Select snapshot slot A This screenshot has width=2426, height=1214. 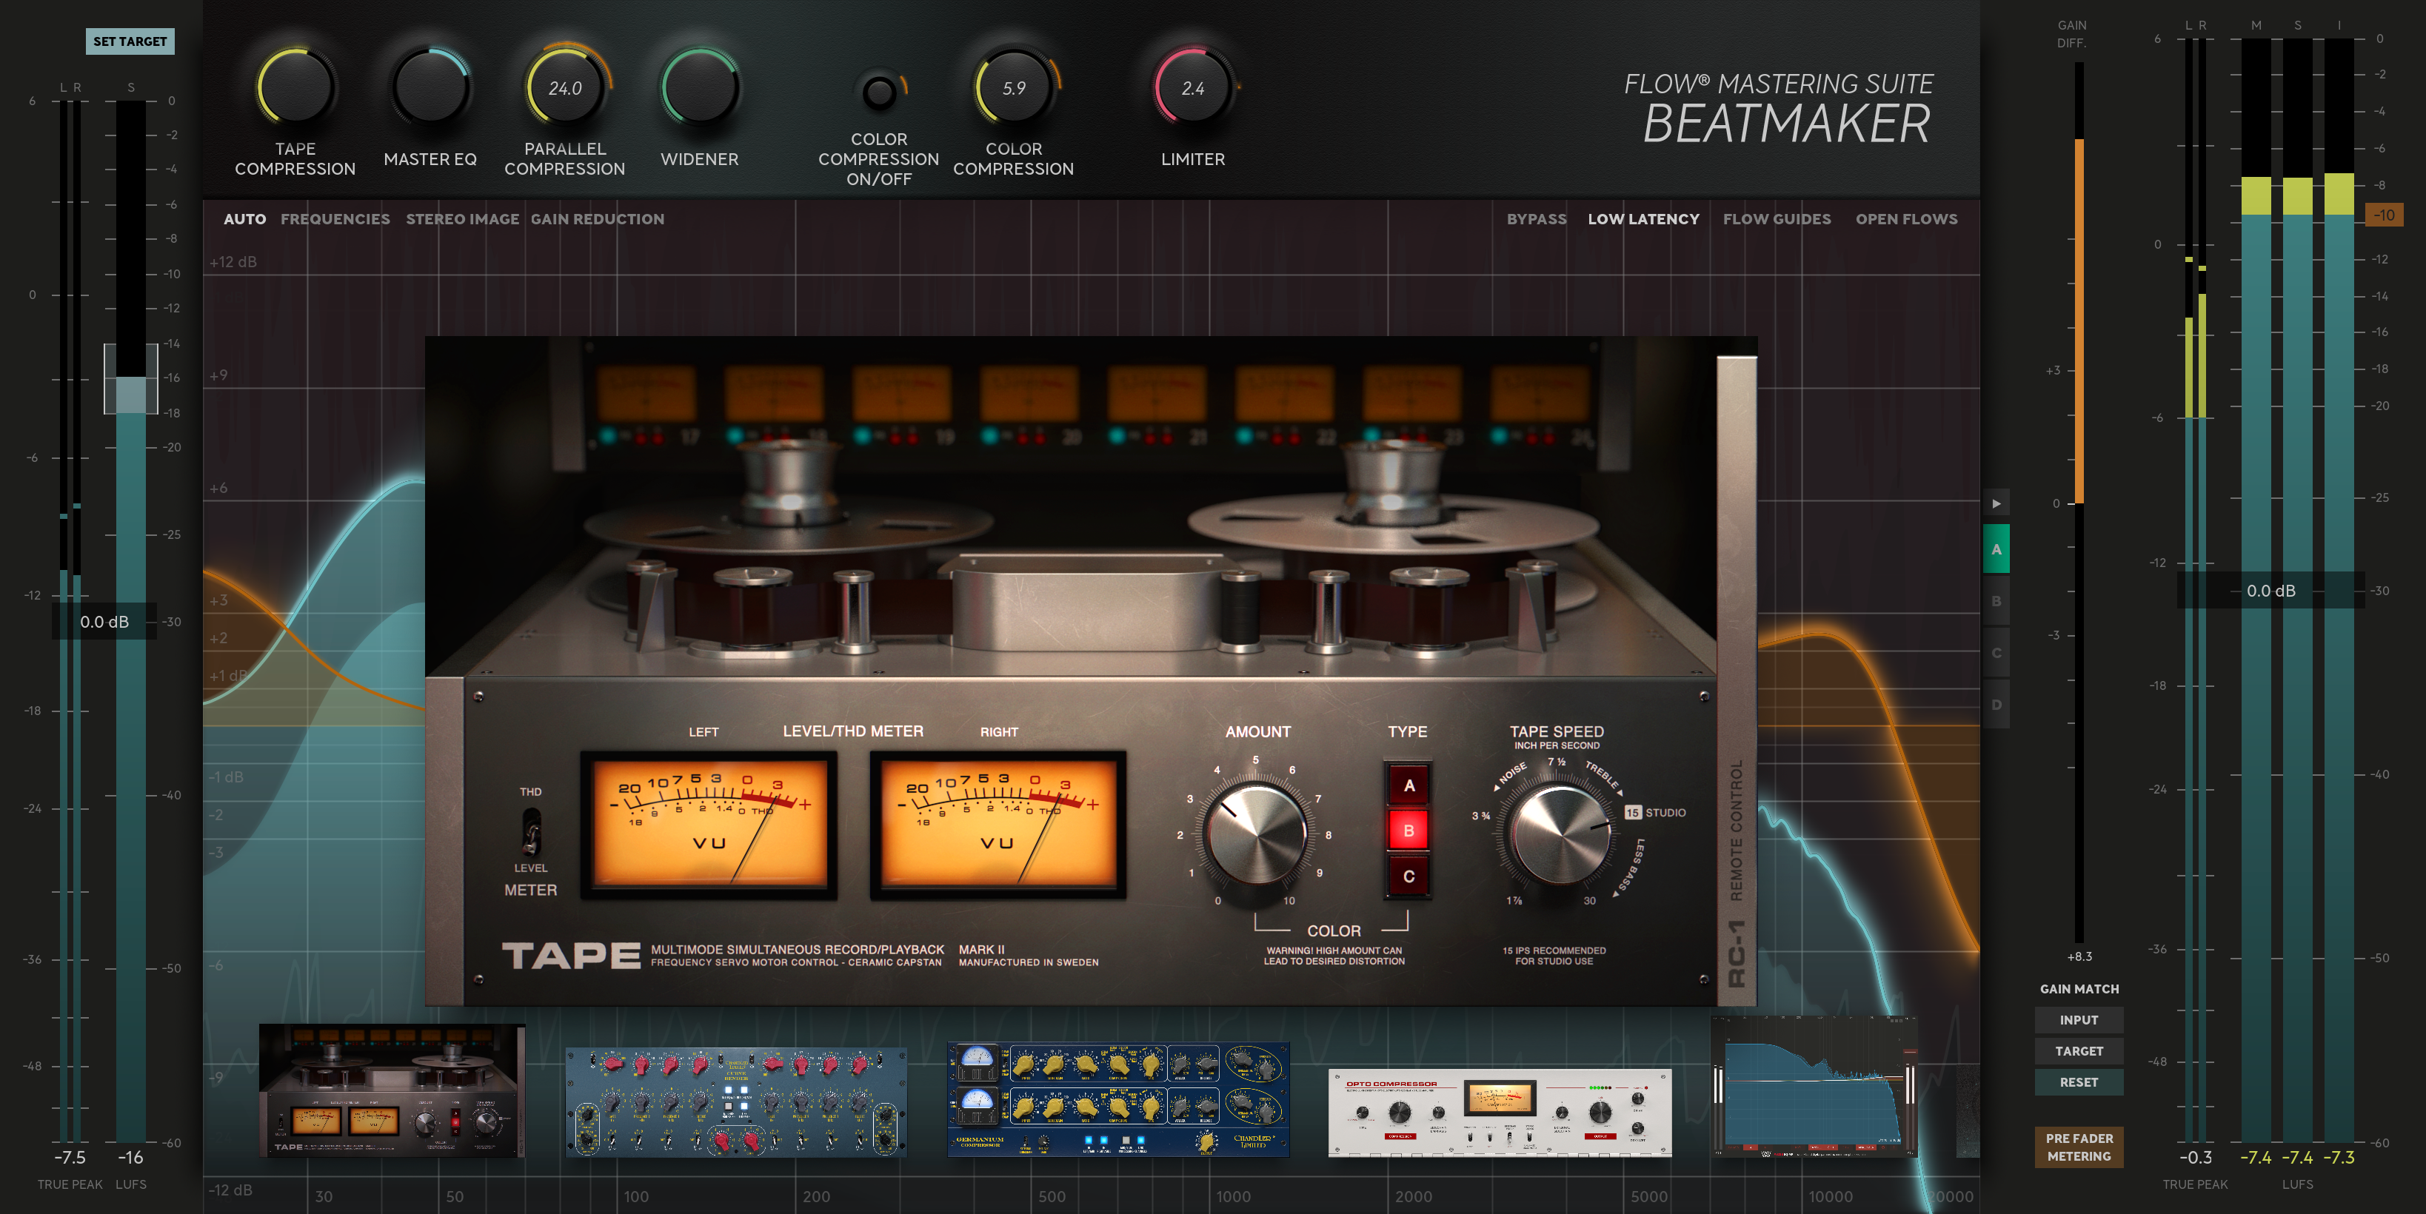click(1996, 549)
